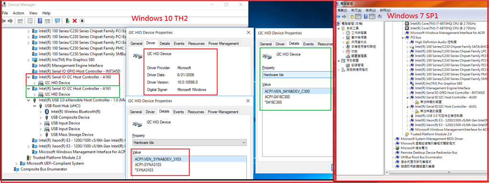
Task: Select Intel(R) Management Engine Interface in Device Manager
Action: (71, 65)
